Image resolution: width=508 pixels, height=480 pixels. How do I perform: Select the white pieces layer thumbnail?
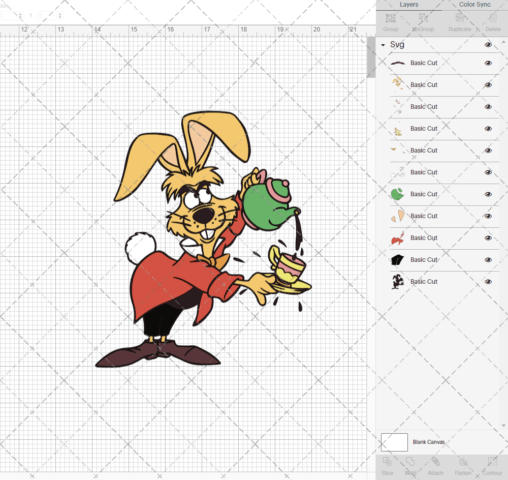398,172
